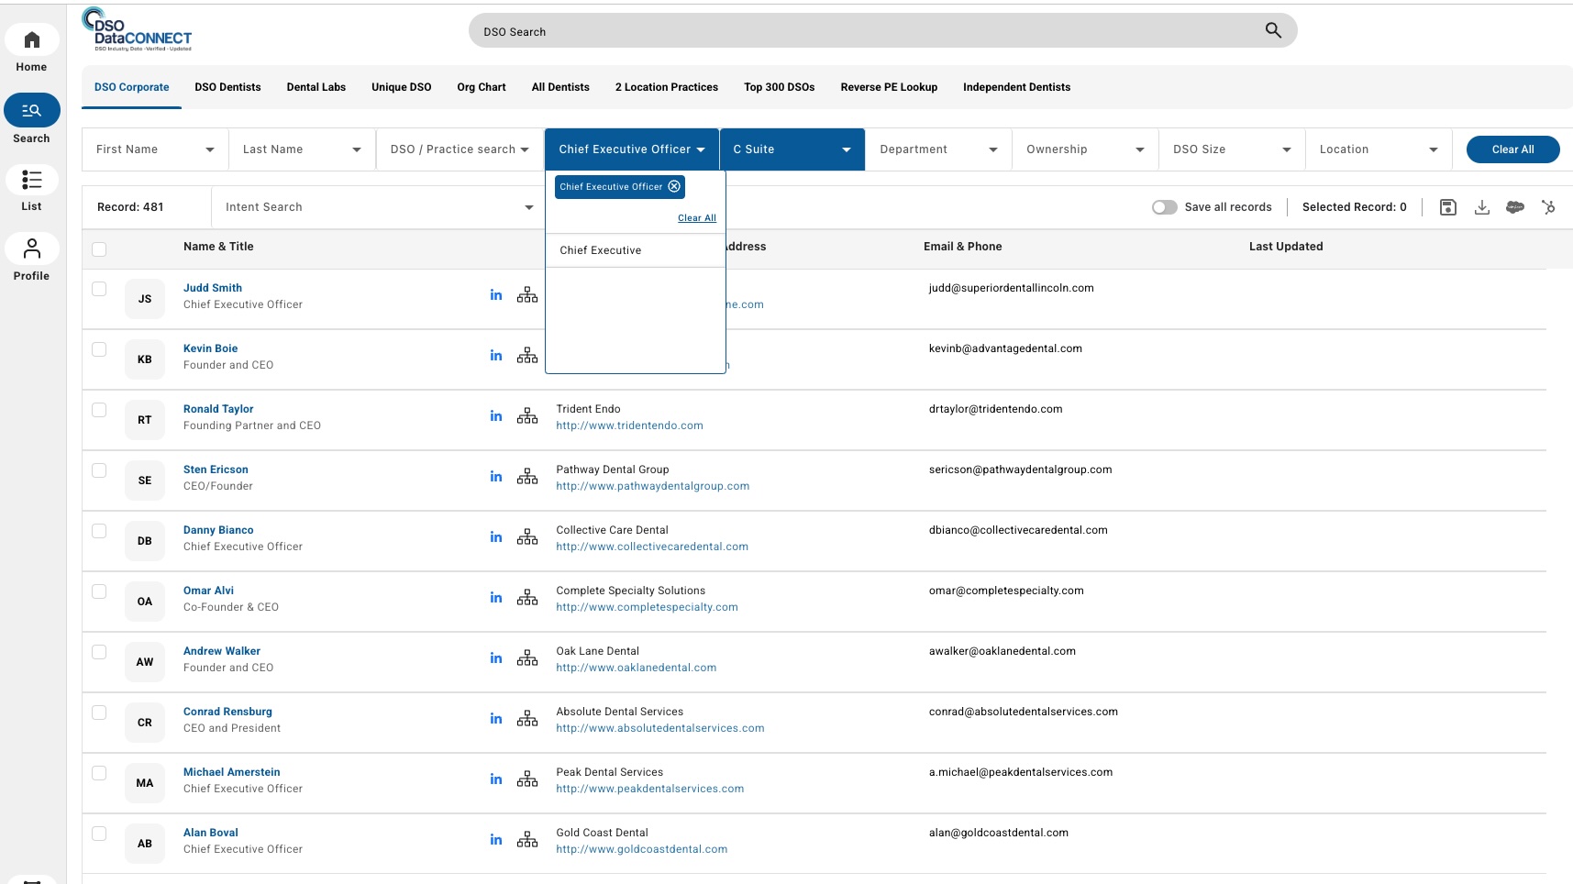Export records to Salesforce
This screenshot has height=884, width=1573.
[1515, 207]
